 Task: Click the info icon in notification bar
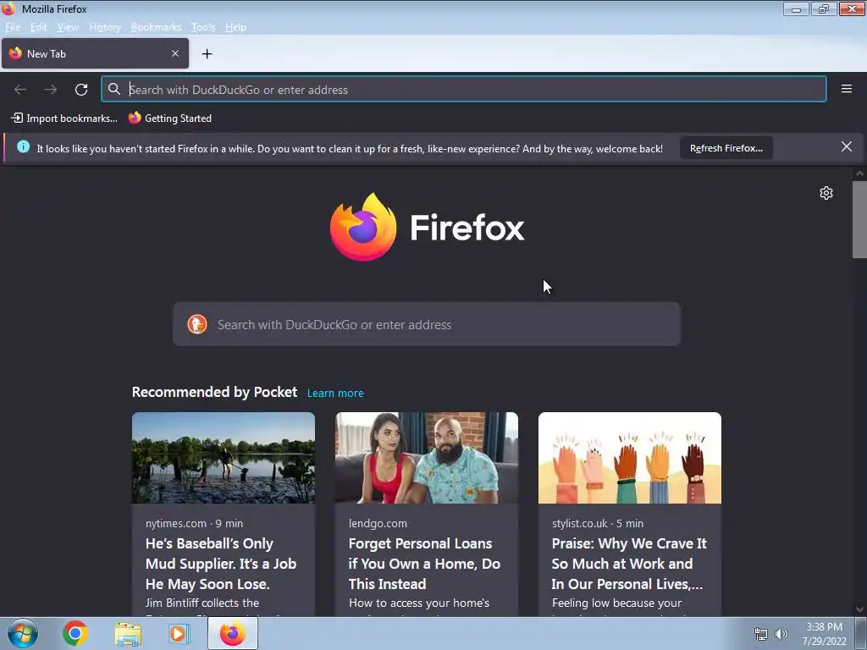pyautogui.click(x=23, y=146)
